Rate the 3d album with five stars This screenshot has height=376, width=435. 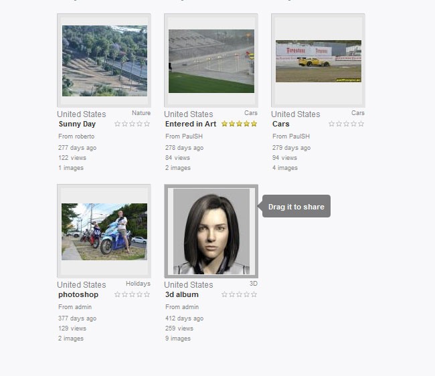click(x=254, y=294)
